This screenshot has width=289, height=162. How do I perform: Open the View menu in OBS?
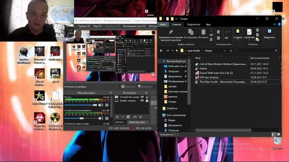tap(98, 26)
